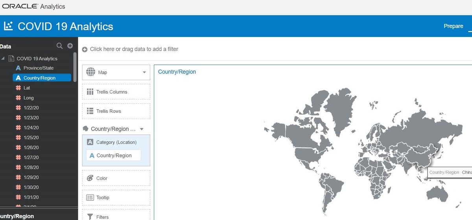Select the 1/27/20 column
This screenshot has height=220, width=472.
[31, 158]
